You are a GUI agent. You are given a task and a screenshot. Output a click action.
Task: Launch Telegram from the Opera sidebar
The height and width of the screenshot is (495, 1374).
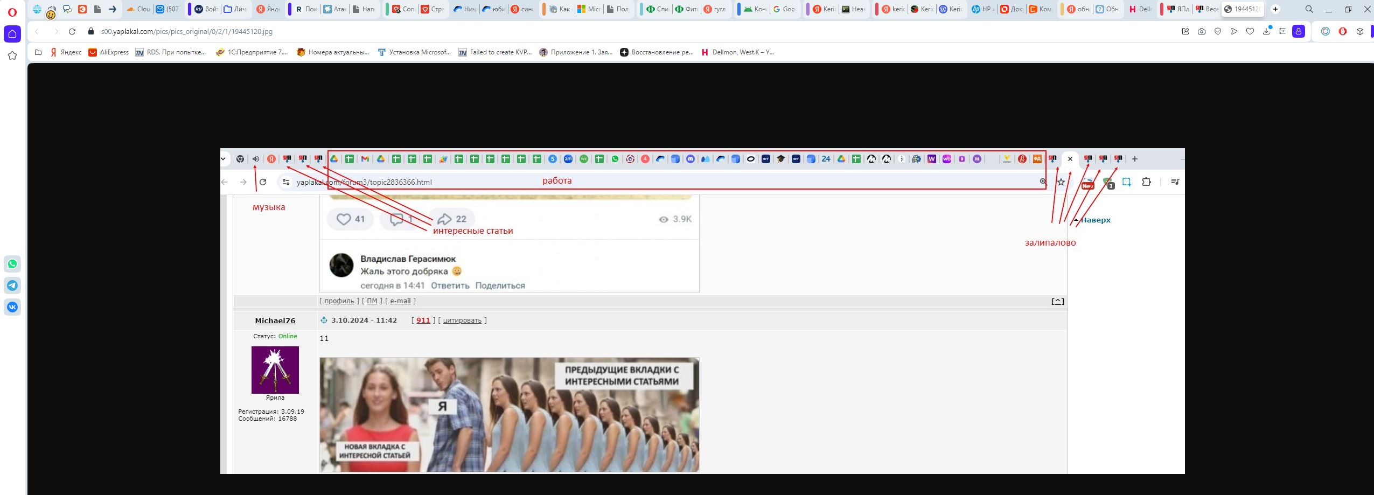(12, 285)
